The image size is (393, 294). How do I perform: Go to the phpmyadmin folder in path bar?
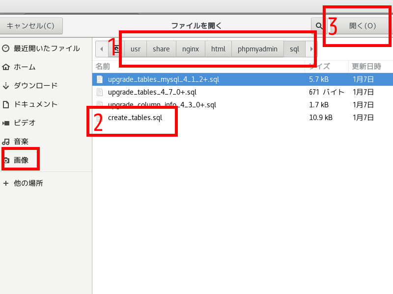tap(257, 49)
